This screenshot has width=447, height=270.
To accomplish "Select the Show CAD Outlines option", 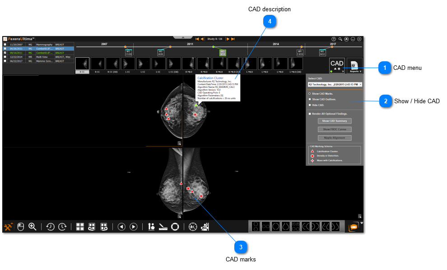I will tap(309, 99).
